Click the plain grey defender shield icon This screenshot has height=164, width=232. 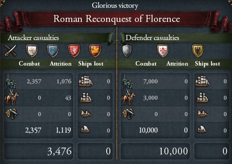(127, 51)
